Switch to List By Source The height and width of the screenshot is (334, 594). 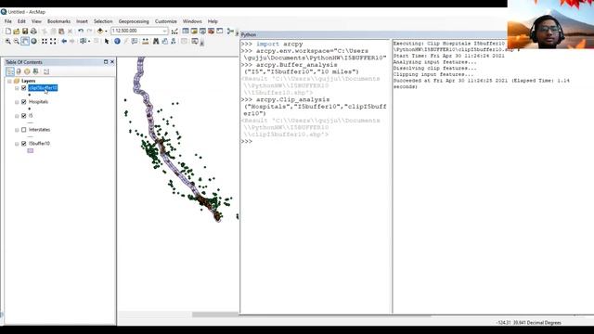coord(19,71)
